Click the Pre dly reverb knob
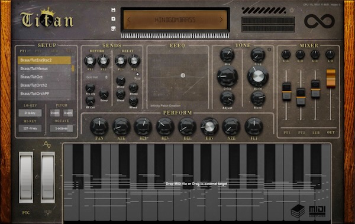The height and width of the screenshot is (224, 355). pos(90,88)
